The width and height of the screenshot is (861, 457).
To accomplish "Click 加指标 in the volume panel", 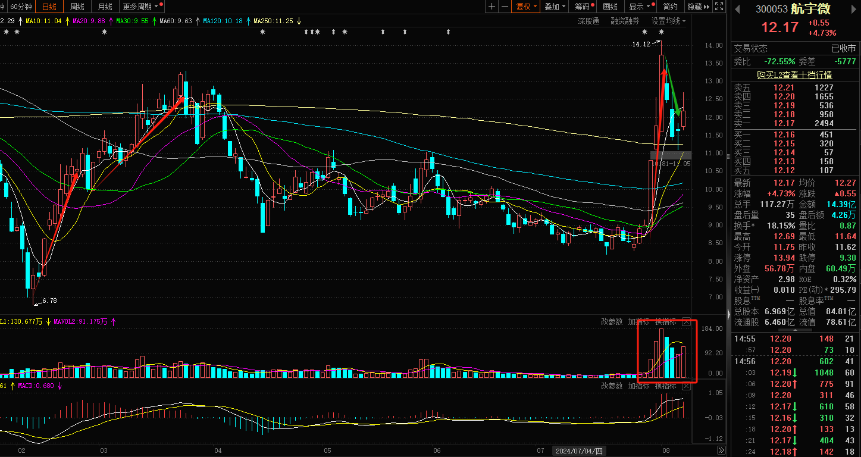I will tap(638, 322).
